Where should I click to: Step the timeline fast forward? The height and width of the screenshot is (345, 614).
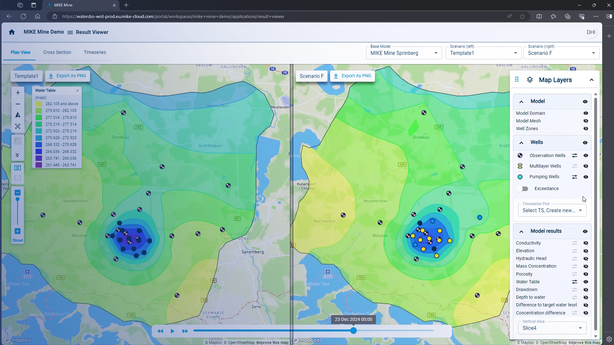click(185, 331)
